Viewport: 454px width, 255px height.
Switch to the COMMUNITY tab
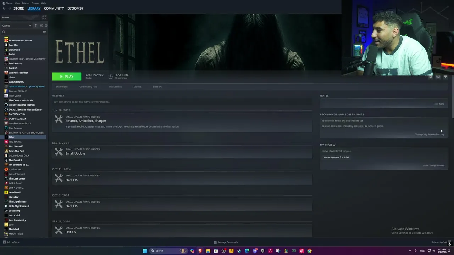[54, 8]
